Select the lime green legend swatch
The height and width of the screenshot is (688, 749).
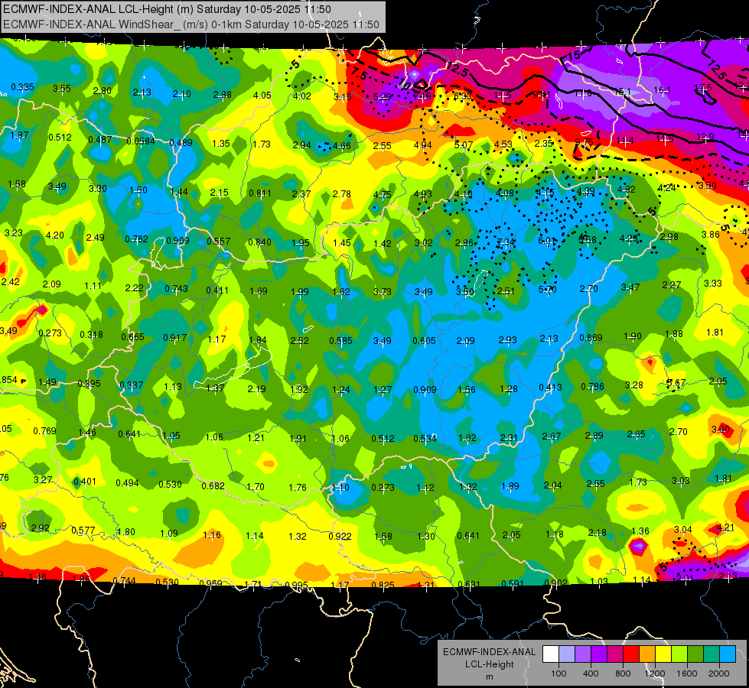point(679,654)
